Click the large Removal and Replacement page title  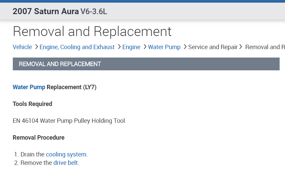tap(92, 31)
